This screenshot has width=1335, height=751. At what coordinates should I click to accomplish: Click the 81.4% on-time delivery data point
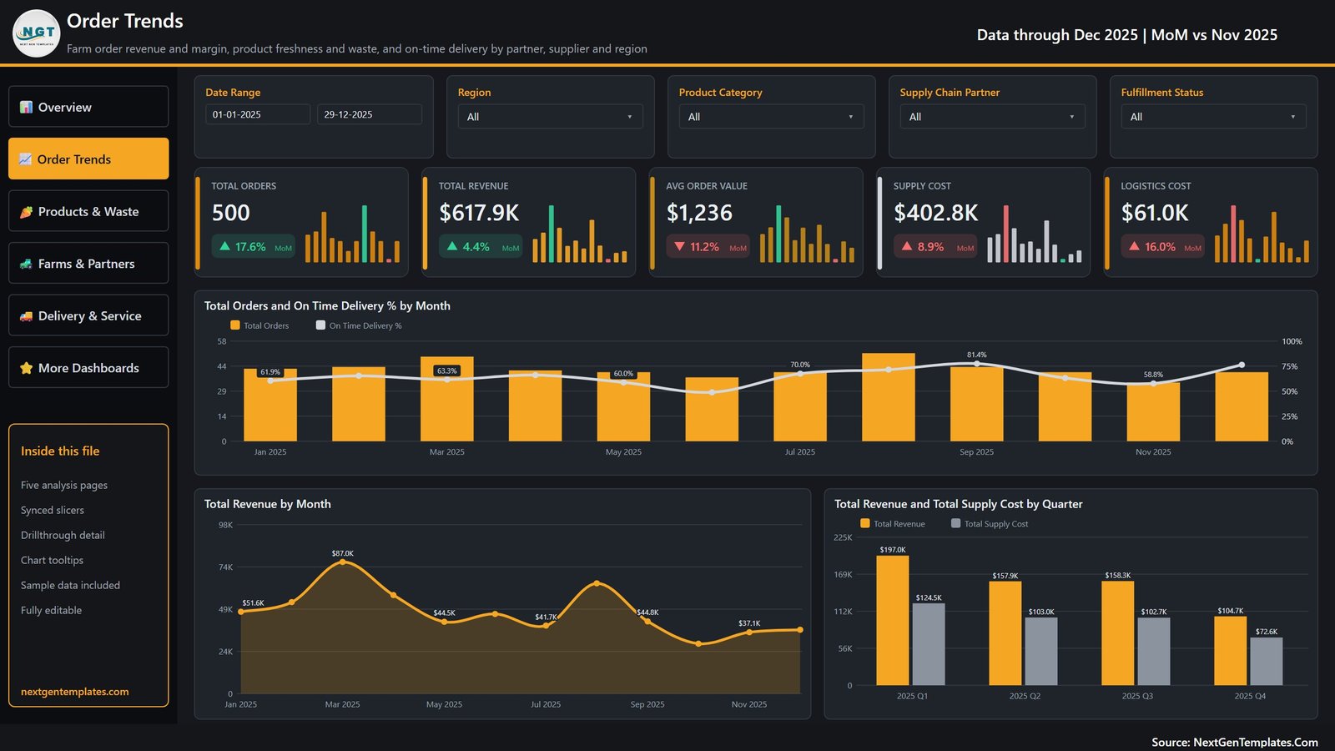[977, 364]
